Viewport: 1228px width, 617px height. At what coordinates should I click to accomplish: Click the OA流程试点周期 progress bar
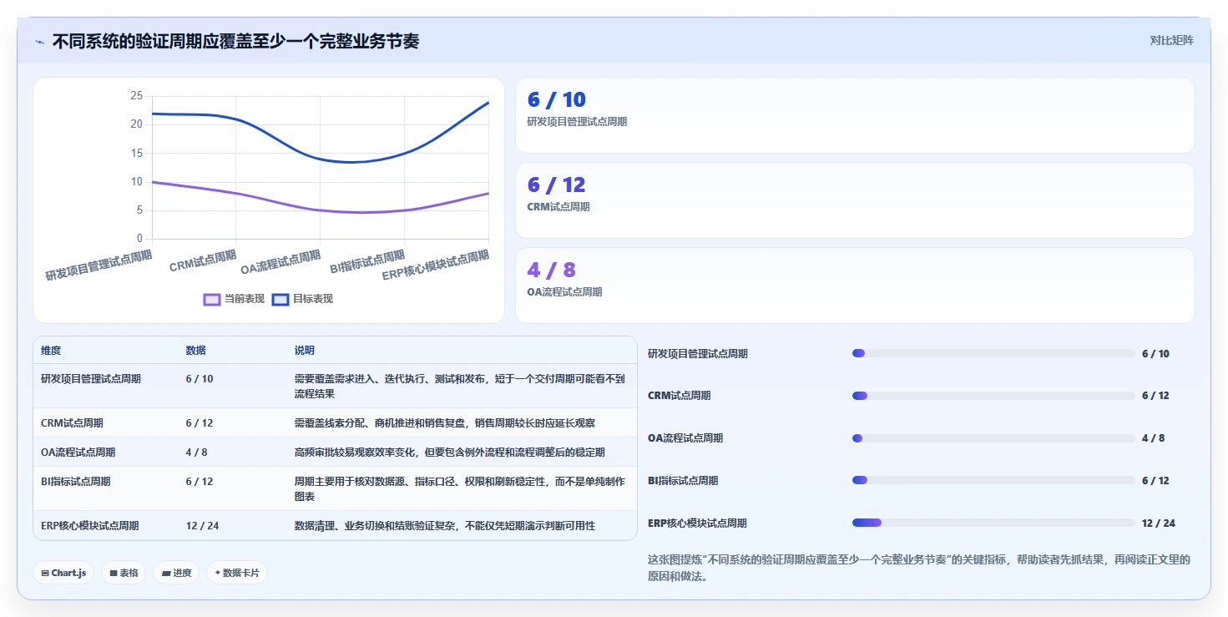pos(993,438)
